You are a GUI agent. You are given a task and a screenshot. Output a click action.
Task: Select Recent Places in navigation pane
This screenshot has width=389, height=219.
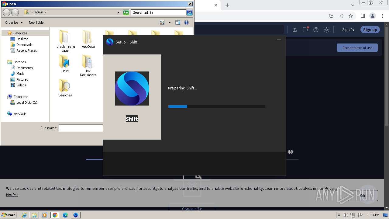26,50
